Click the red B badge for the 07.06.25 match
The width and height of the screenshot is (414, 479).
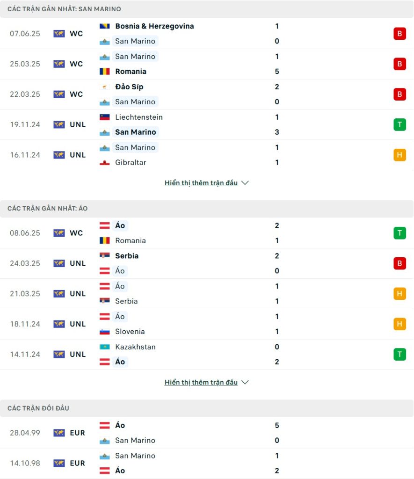[x=399, y=34]
